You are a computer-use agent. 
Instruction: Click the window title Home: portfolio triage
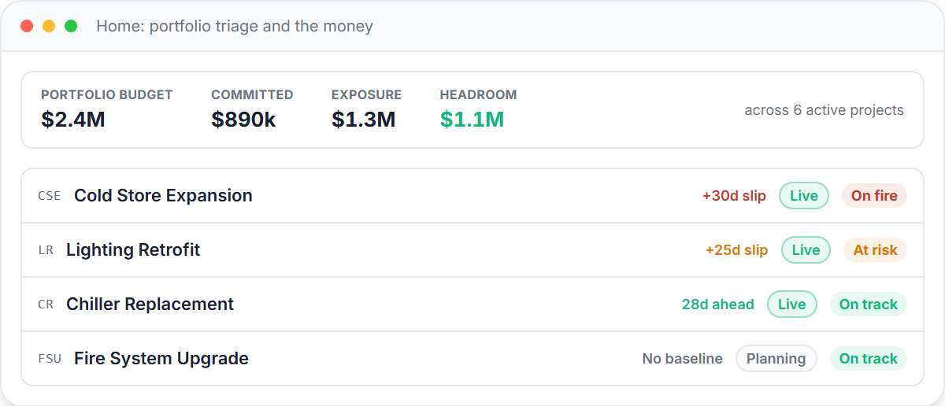(235, 26)
